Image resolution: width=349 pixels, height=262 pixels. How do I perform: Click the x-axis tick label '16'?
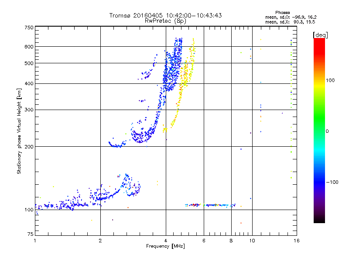(x=297, y=241)
